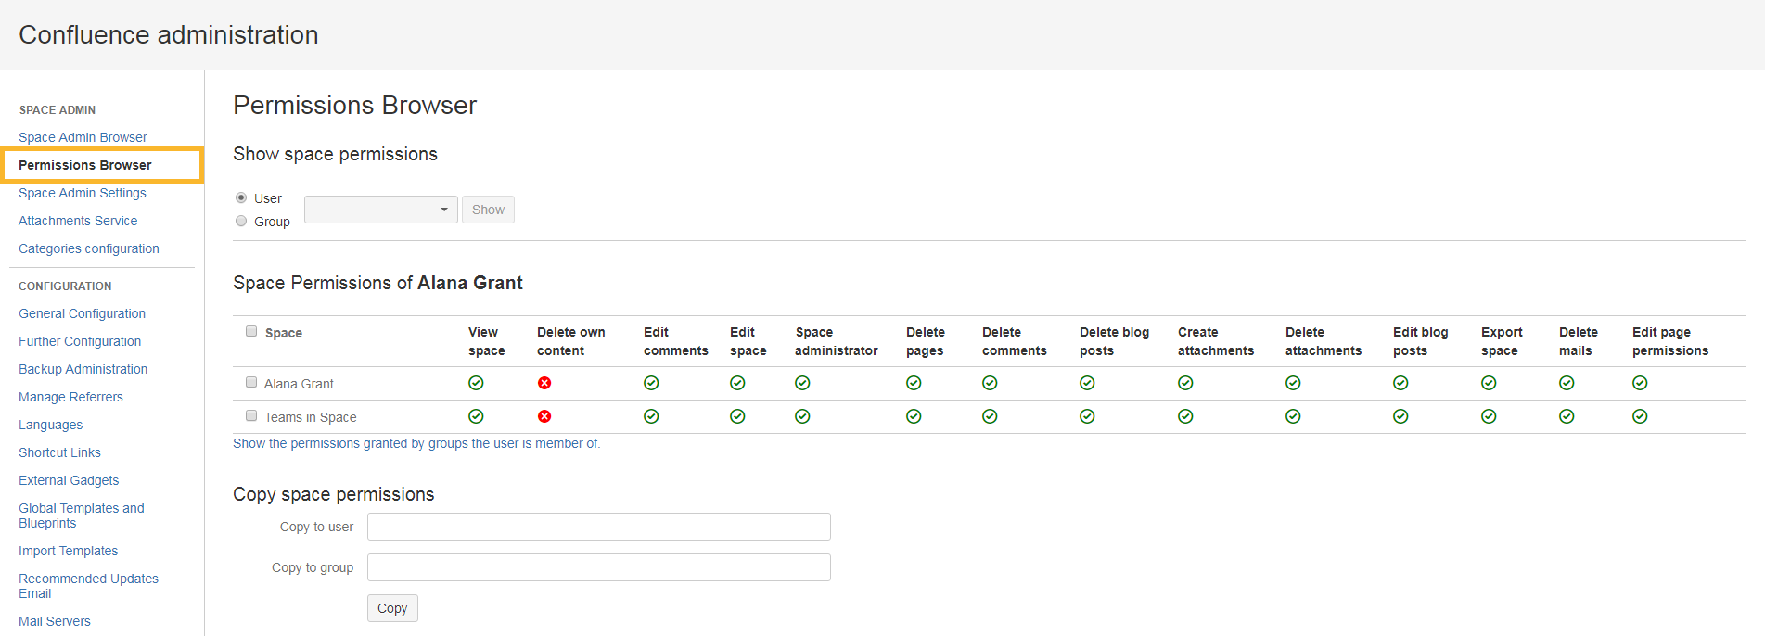
Task: Go to General Configuration in sidebar
Action: (82, 313)
